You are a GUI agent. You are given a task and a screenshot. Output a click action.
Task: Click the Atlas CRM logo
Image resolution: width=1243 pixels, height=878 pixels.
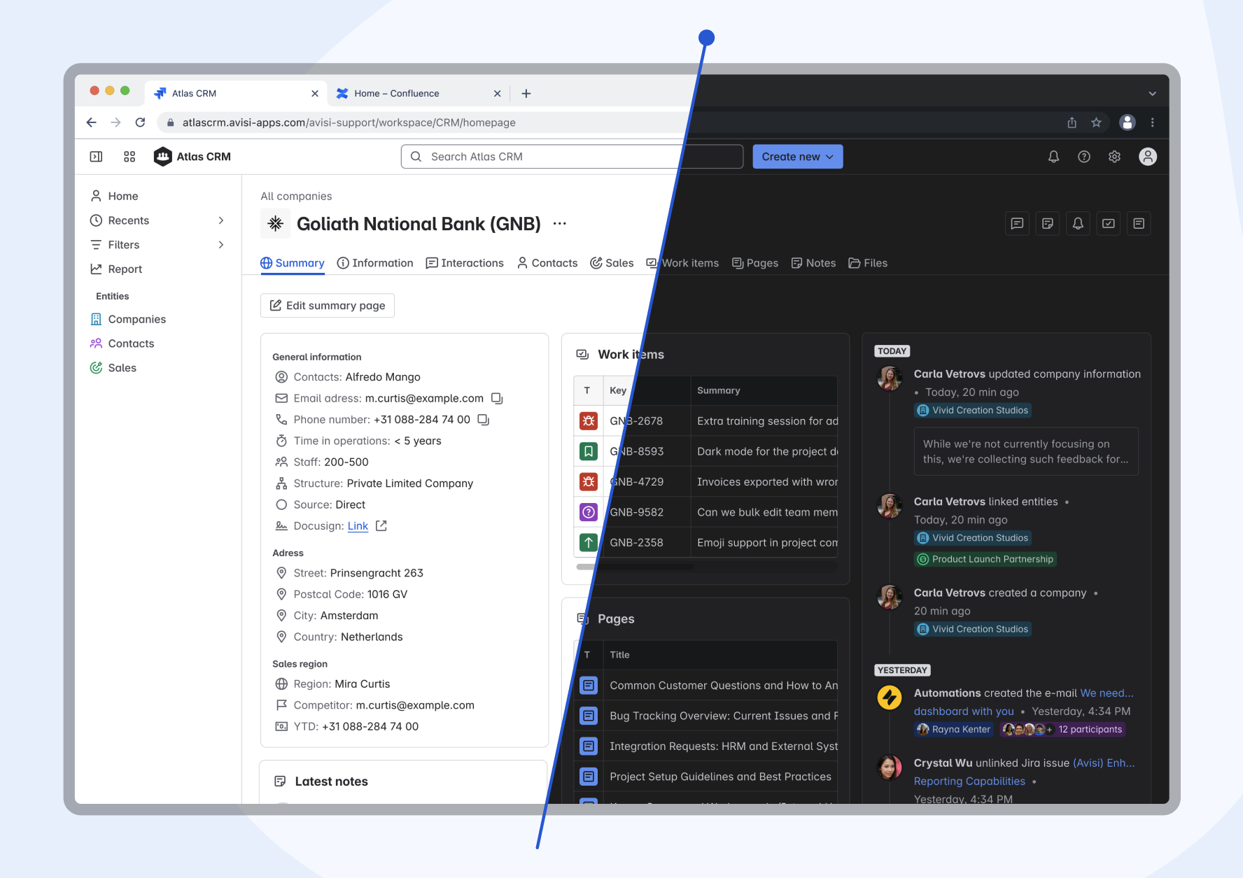[192, 157]
